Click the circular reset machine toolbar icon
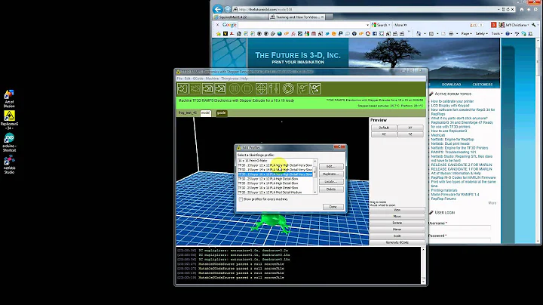The image size is (543, 305). (288, 89)
